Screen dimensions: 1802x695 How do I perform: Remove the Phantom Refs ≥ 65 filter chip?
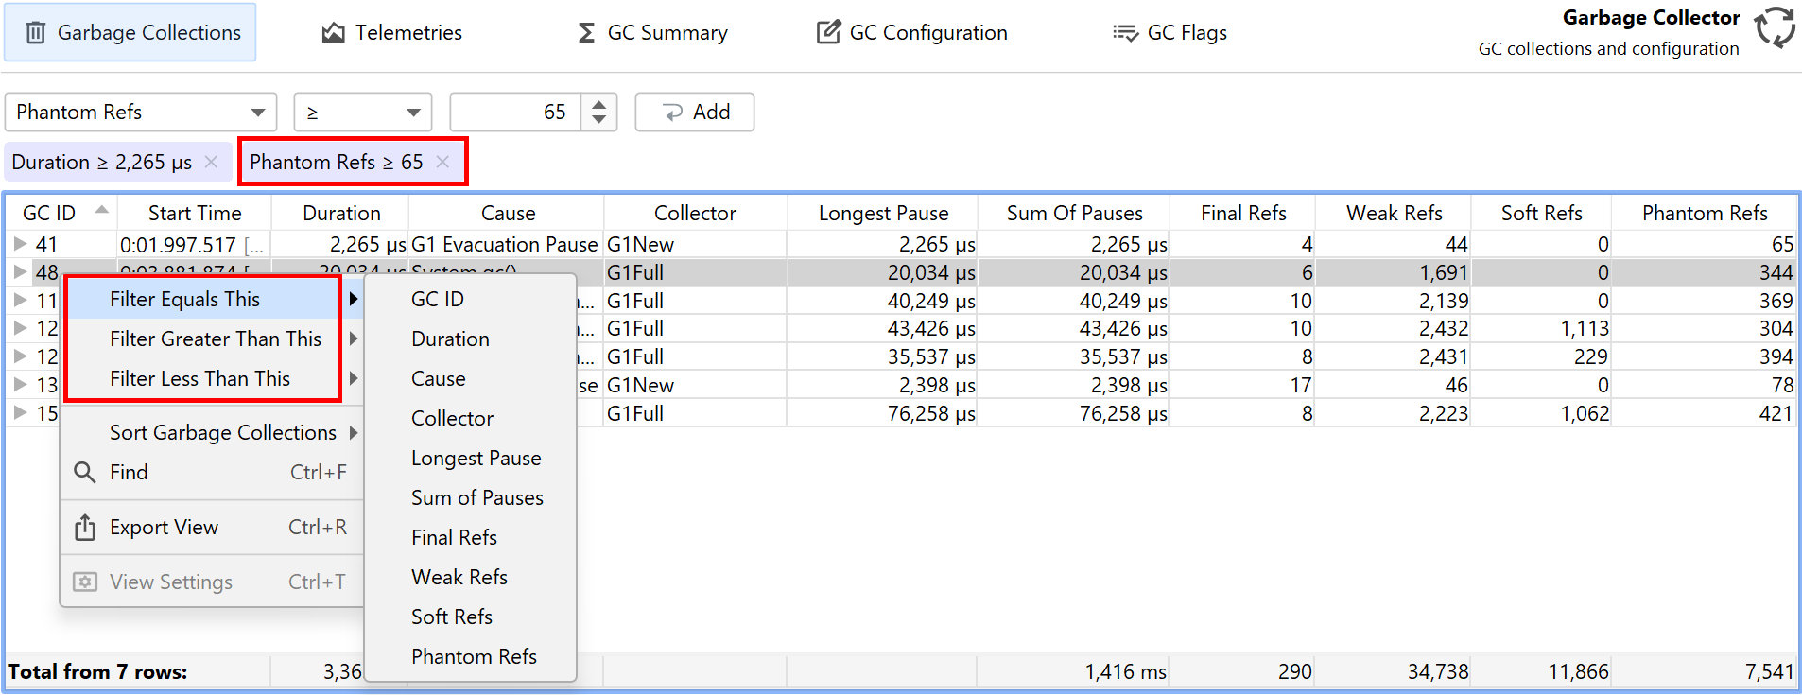point(442,162)
